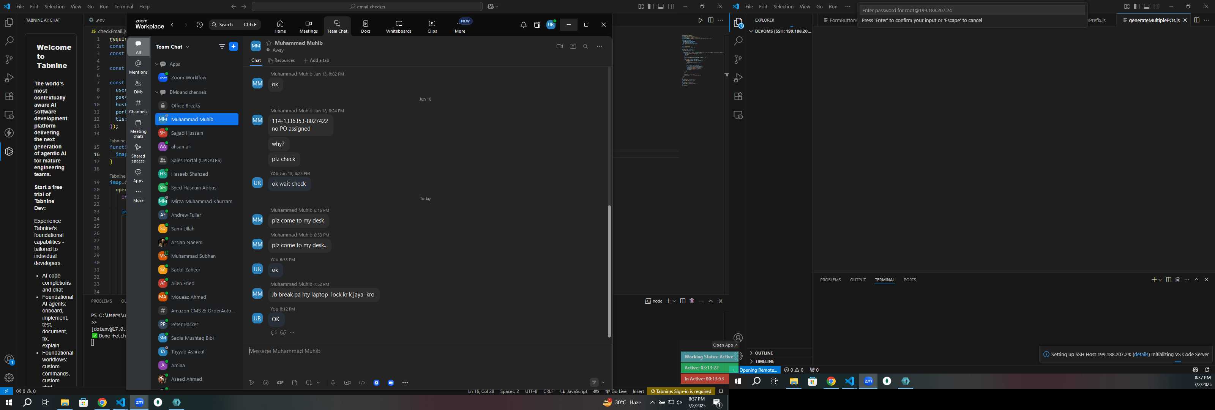The width and height of the screenshot is (1215, 410).
Task: Open more options in chat header
Action: pyautogui.click(x=600, y=46)
